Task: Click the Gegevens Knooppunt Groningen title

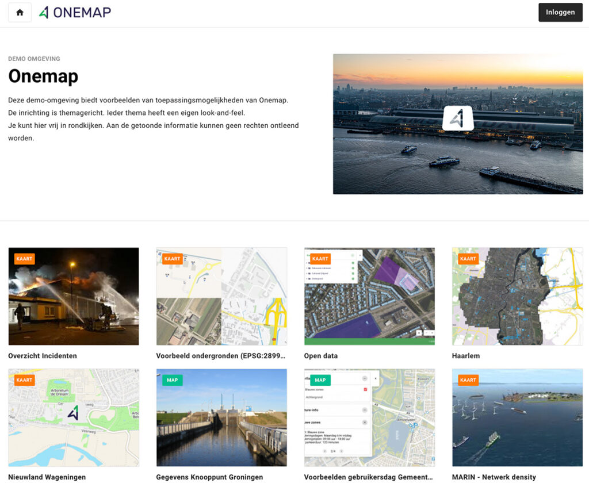Action: [209, 477]
